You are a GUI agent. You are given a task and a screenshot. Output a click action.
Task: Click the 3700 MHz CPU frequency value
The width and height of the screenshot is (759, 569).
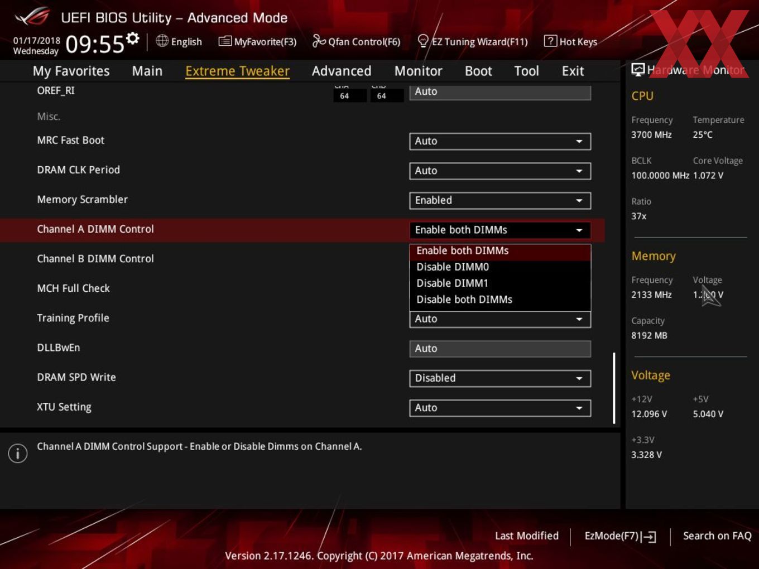click(x=651, y=134)
